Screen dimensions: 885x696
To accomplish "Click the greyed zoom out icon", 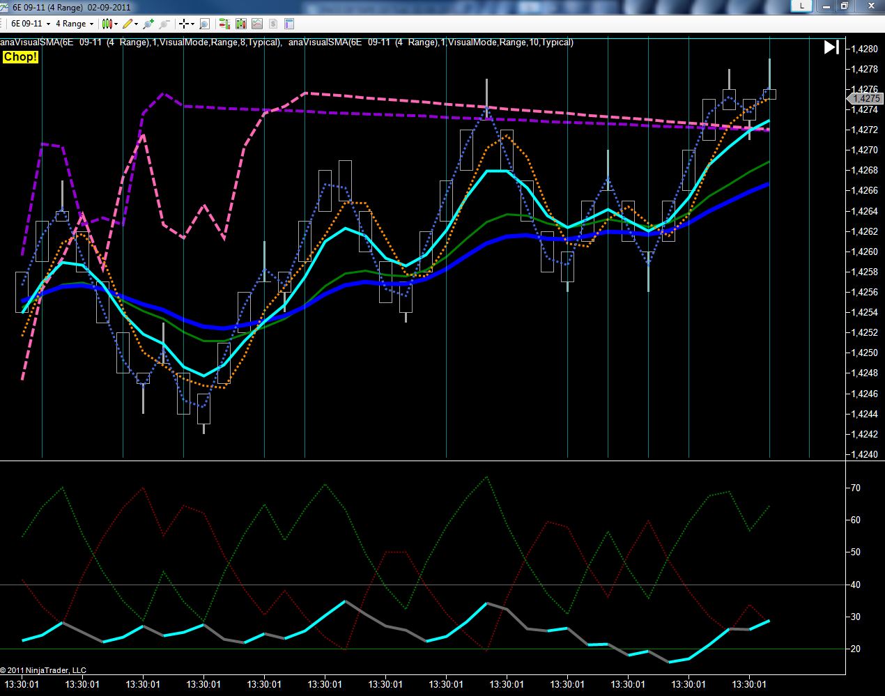I will pyautogui.click(x=164, y=24).
